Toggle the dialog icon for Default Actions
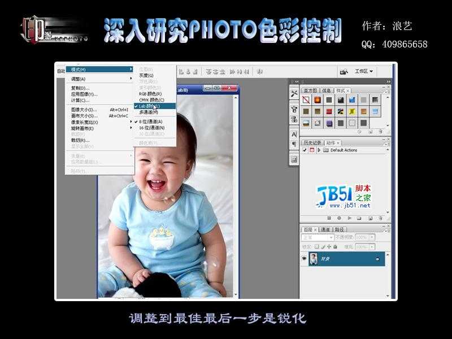The image size is (452, 339). coord(312,150)
